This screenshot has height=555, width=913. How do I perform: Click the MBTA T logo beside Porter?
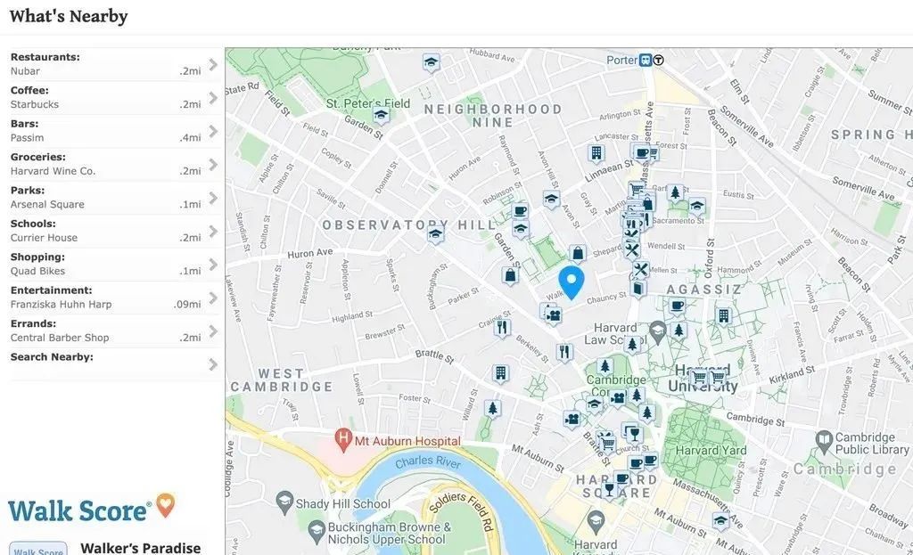coord(659,60)
